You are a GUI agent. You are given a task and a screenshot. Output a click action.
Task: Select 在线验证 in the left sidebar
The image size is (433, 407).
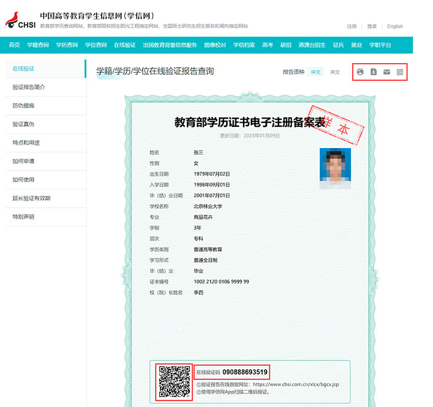pos(45,68)
